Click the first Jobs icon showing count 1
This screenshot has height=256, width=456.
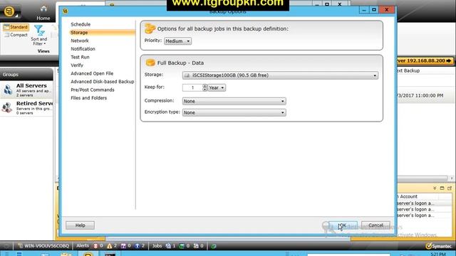coord(168,246)
